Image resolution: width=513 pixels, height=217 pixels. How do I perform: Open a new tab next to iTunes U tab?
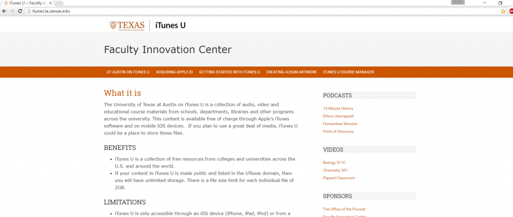pyautogui.click(x=59, y=3)
